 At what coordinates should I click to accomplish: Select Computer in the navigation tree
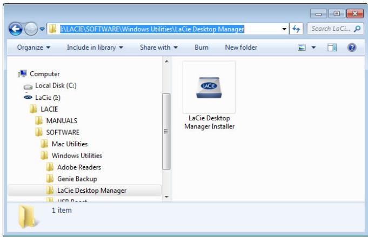45,74
